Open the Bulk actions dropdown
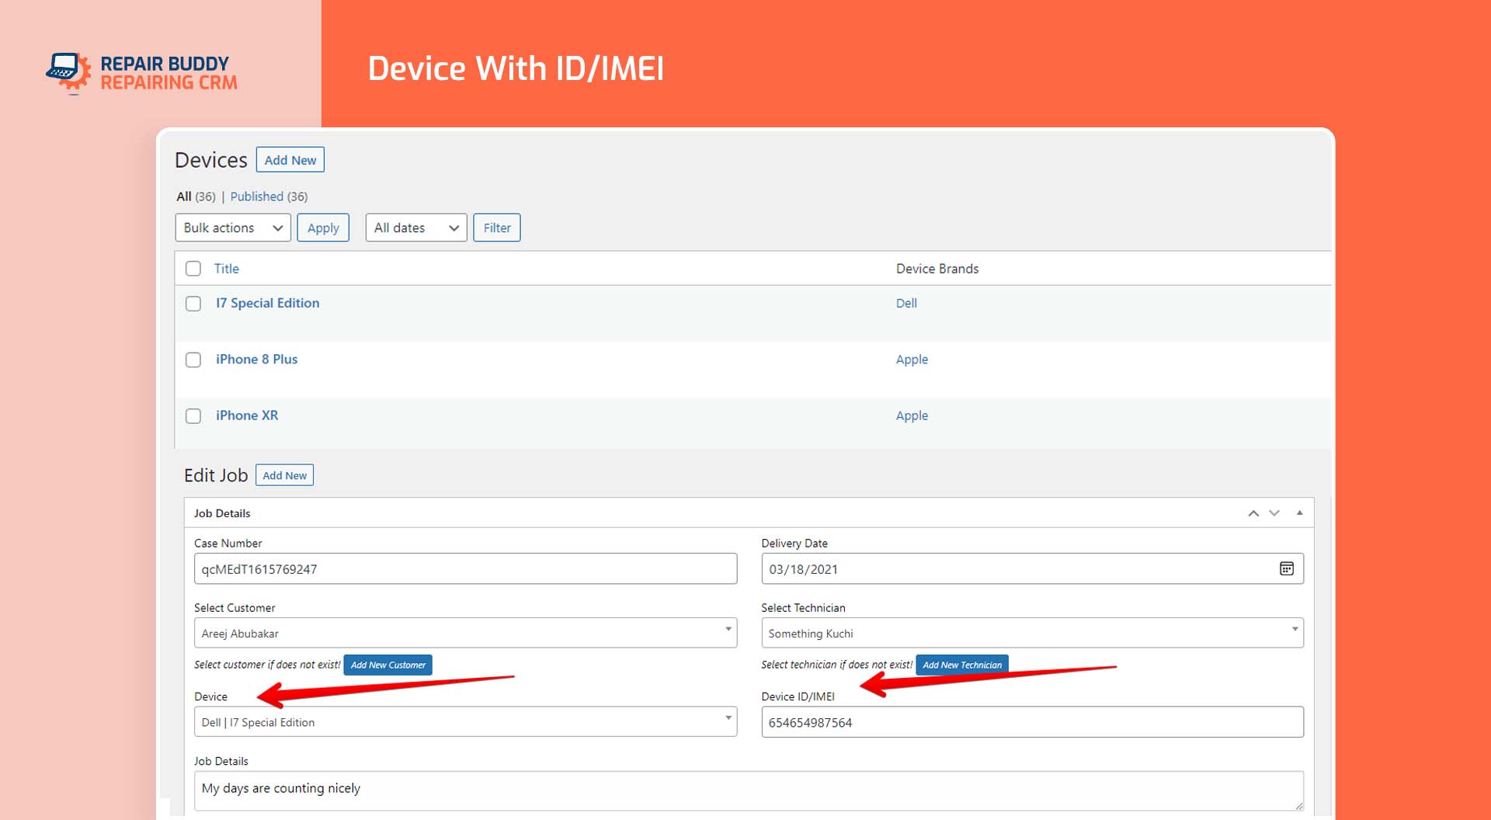The image size is (1491, 820). coord(233,228)
